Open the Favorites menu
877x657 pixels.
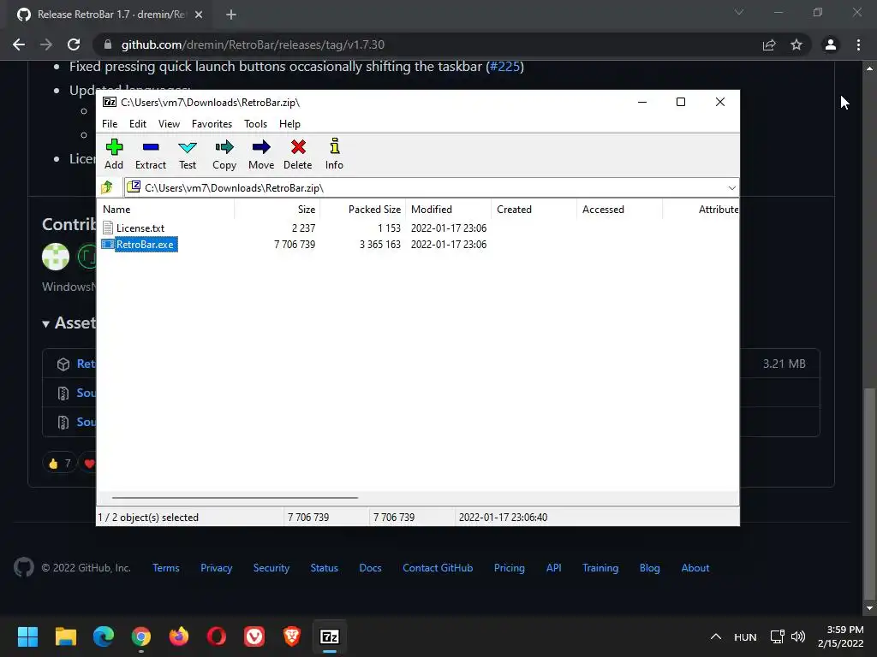click(212, 124)
